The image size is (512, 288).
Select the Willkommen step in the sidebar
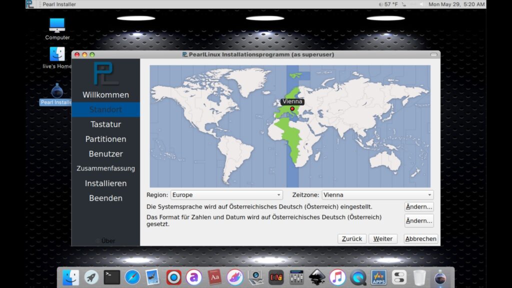pos(106,94)
